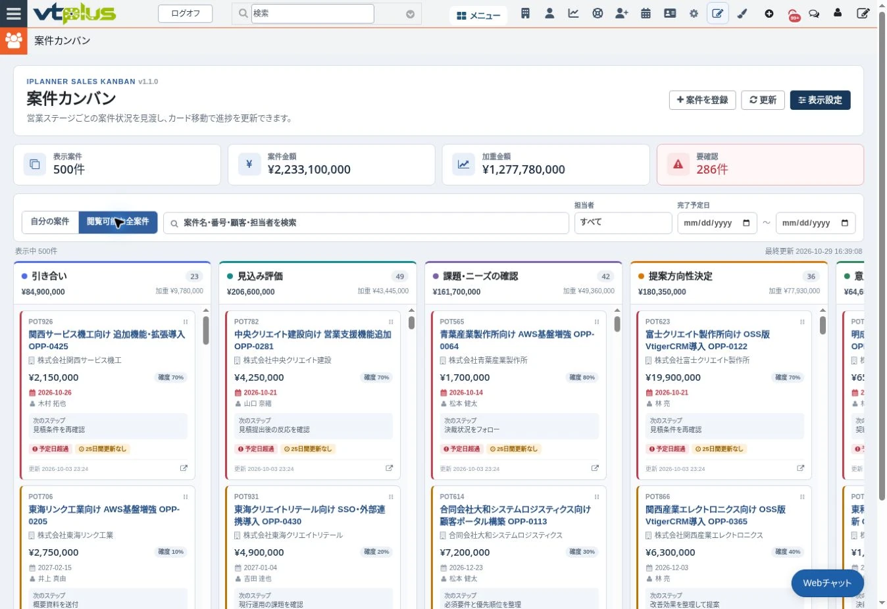Open the 東海リンク工業向け AWS基盤増強 card title
This screenshot has height=609, width=887.
click(x=104, y=515)
